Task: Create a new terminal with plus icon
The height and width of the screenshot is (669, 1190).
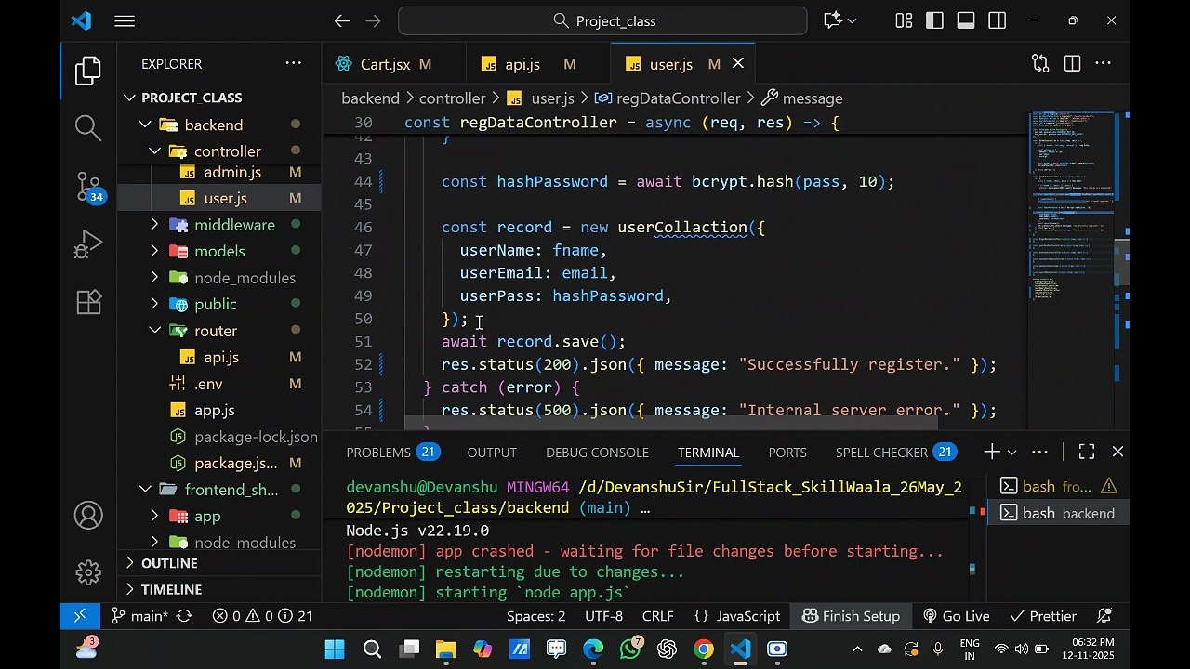Action: coord(992,452)
